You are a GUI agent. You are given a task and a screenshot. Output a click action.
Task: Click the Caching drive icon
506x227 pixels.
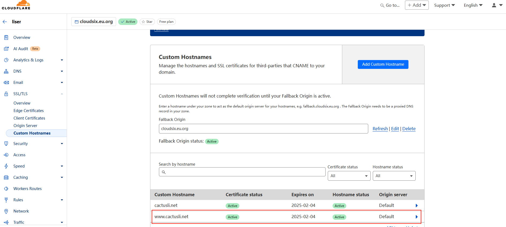click(6, 177)
